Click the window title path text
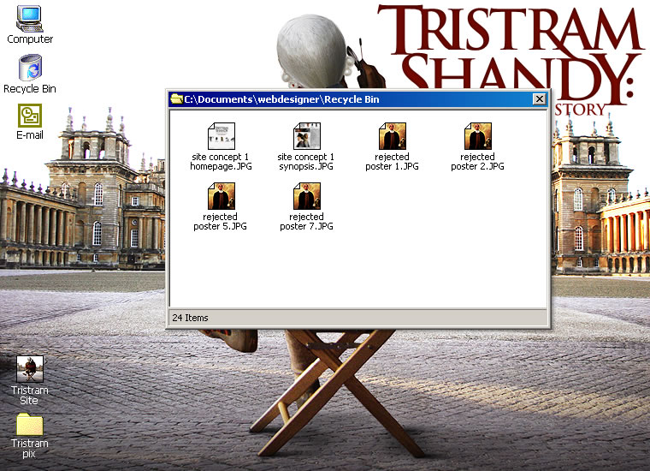Viewport: 650px width, 471px height. [x=281, y=99]
